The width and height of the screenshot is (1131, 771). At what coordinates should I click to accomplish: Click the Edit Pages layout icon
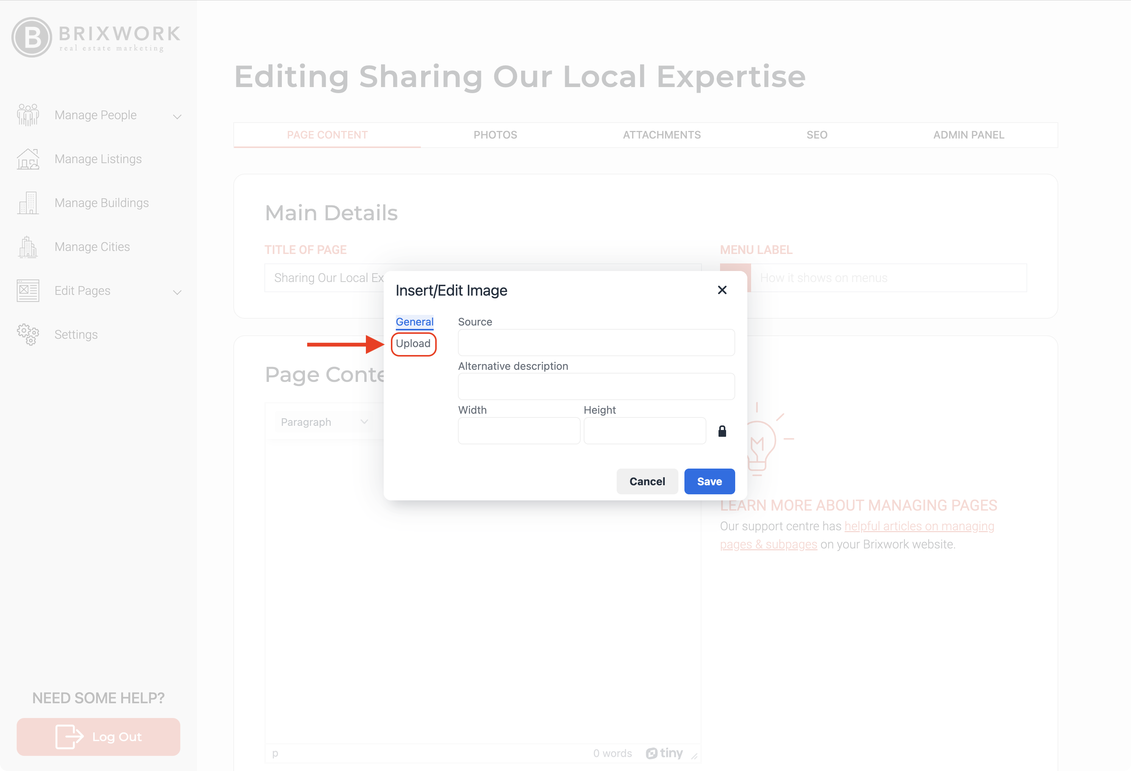(28, 290)
